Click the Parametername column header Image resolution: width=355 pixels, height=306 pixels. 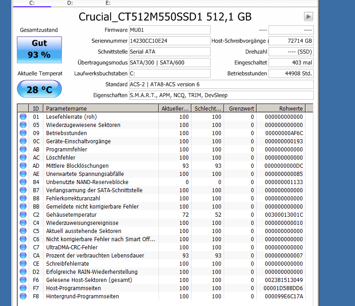click(101, 109)
